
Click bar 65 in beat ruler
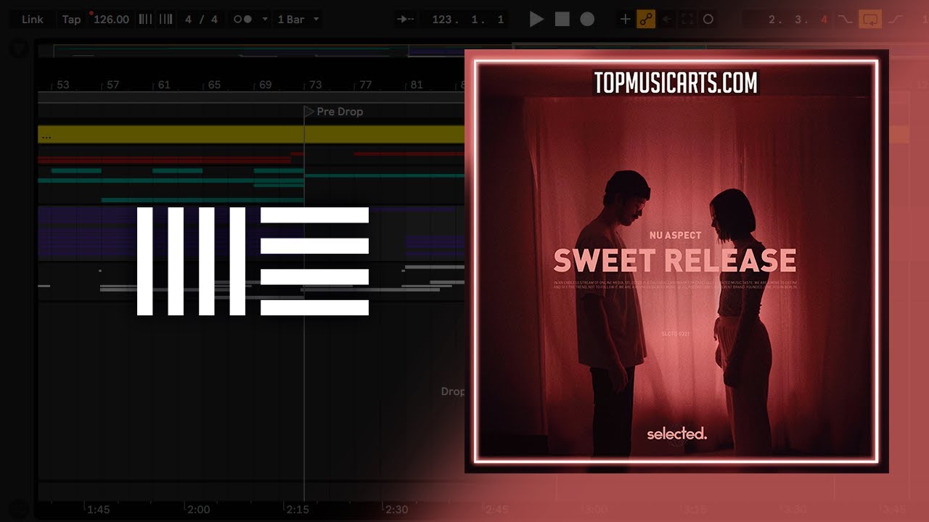(213, 85)
